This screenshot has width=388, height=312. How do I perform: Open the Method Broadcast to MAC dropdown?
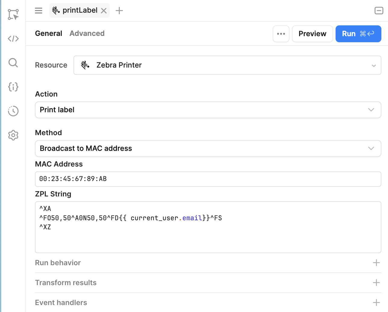[x=208, y=148]
